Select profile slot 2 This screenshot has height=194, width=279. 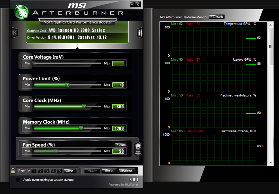click(40, 171)
